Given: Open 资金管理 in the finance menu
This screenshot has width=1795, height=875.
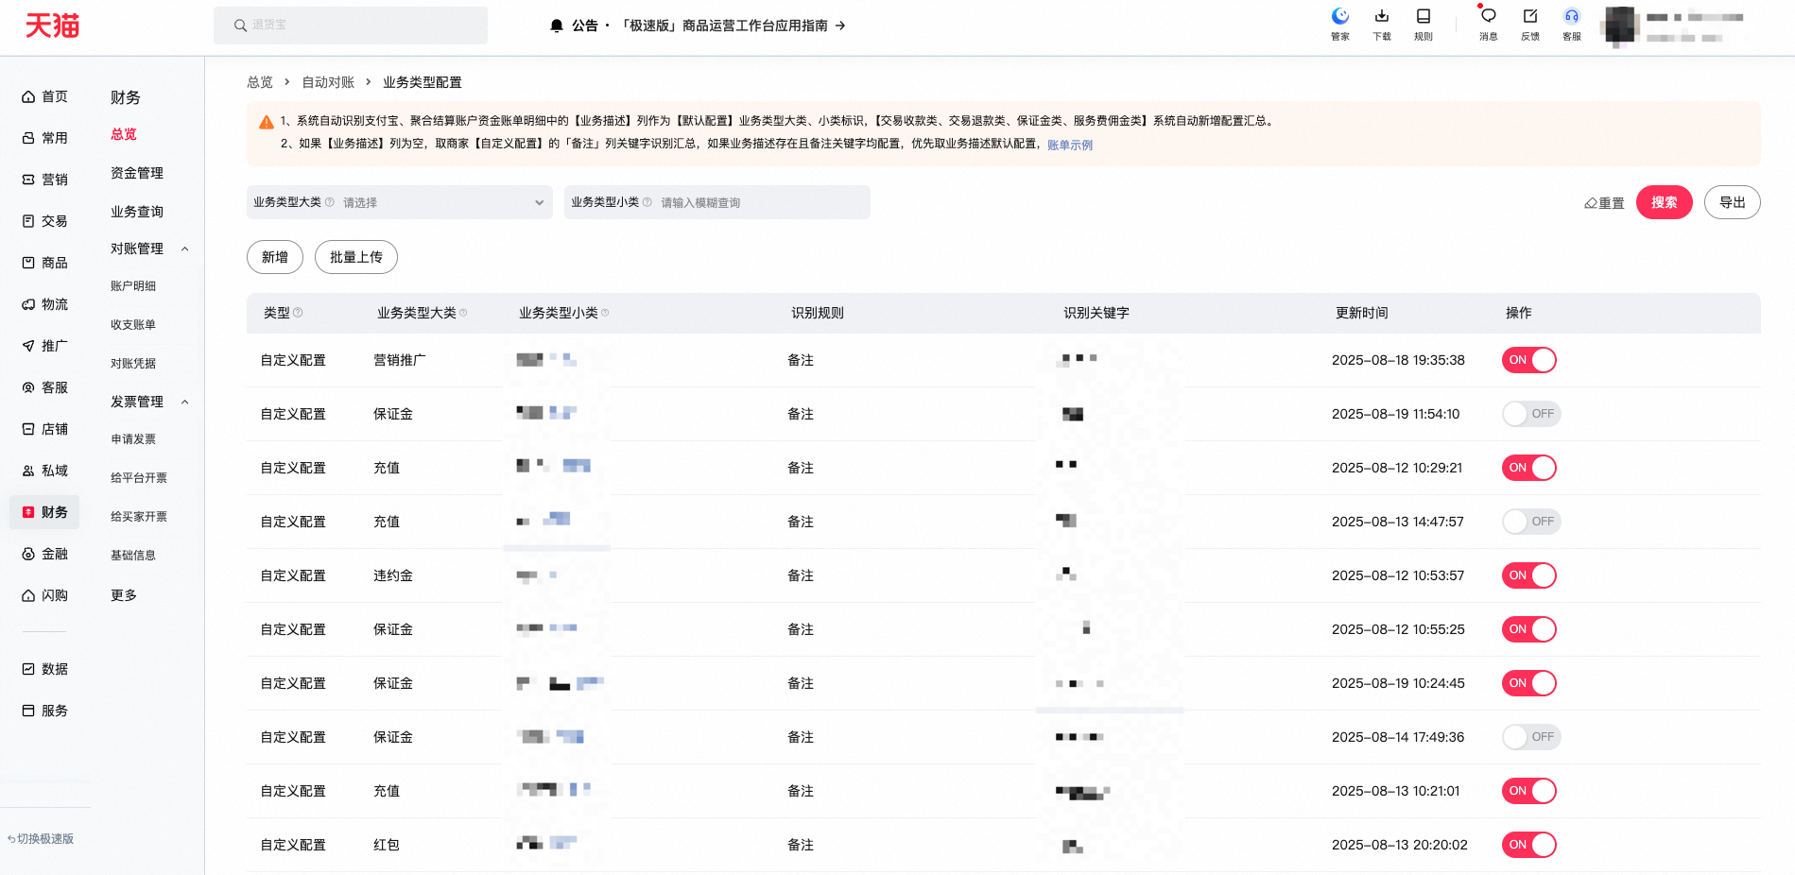Looking at the screenshot, I should click(137, 173).
